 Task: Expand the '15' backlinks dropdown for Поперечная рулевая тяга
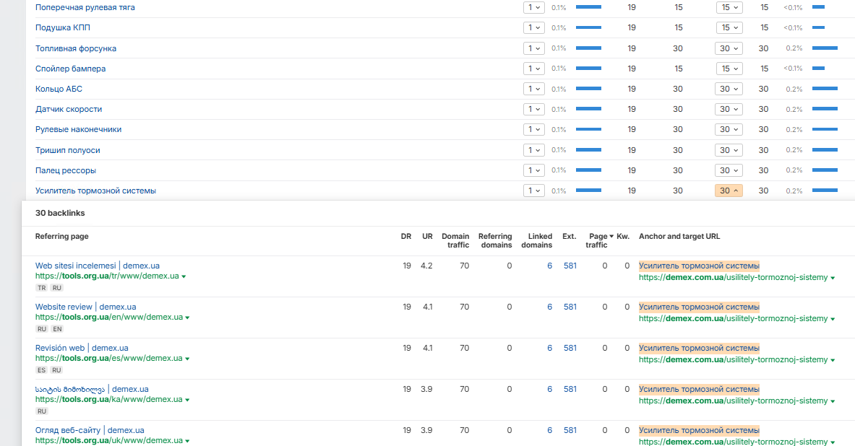[x=729, y=8]
